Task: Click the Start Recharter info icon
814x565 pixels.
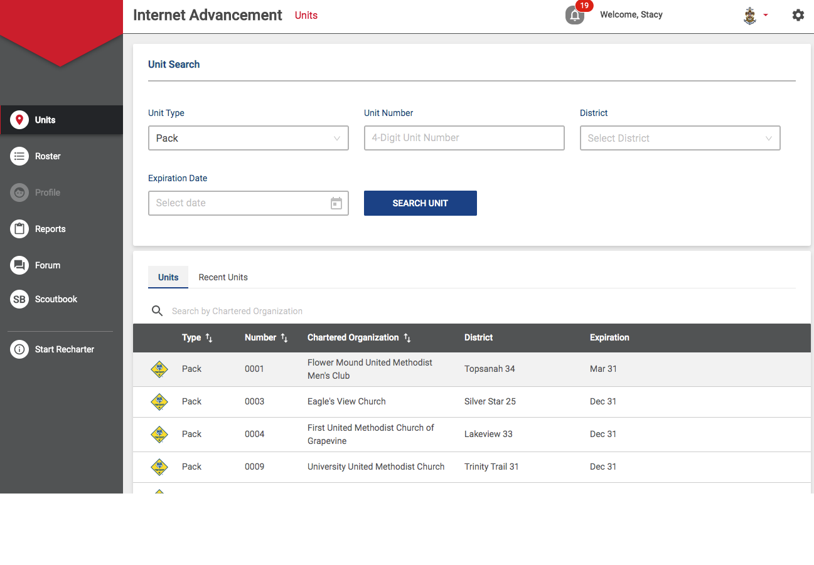Action: coord(19,349)
